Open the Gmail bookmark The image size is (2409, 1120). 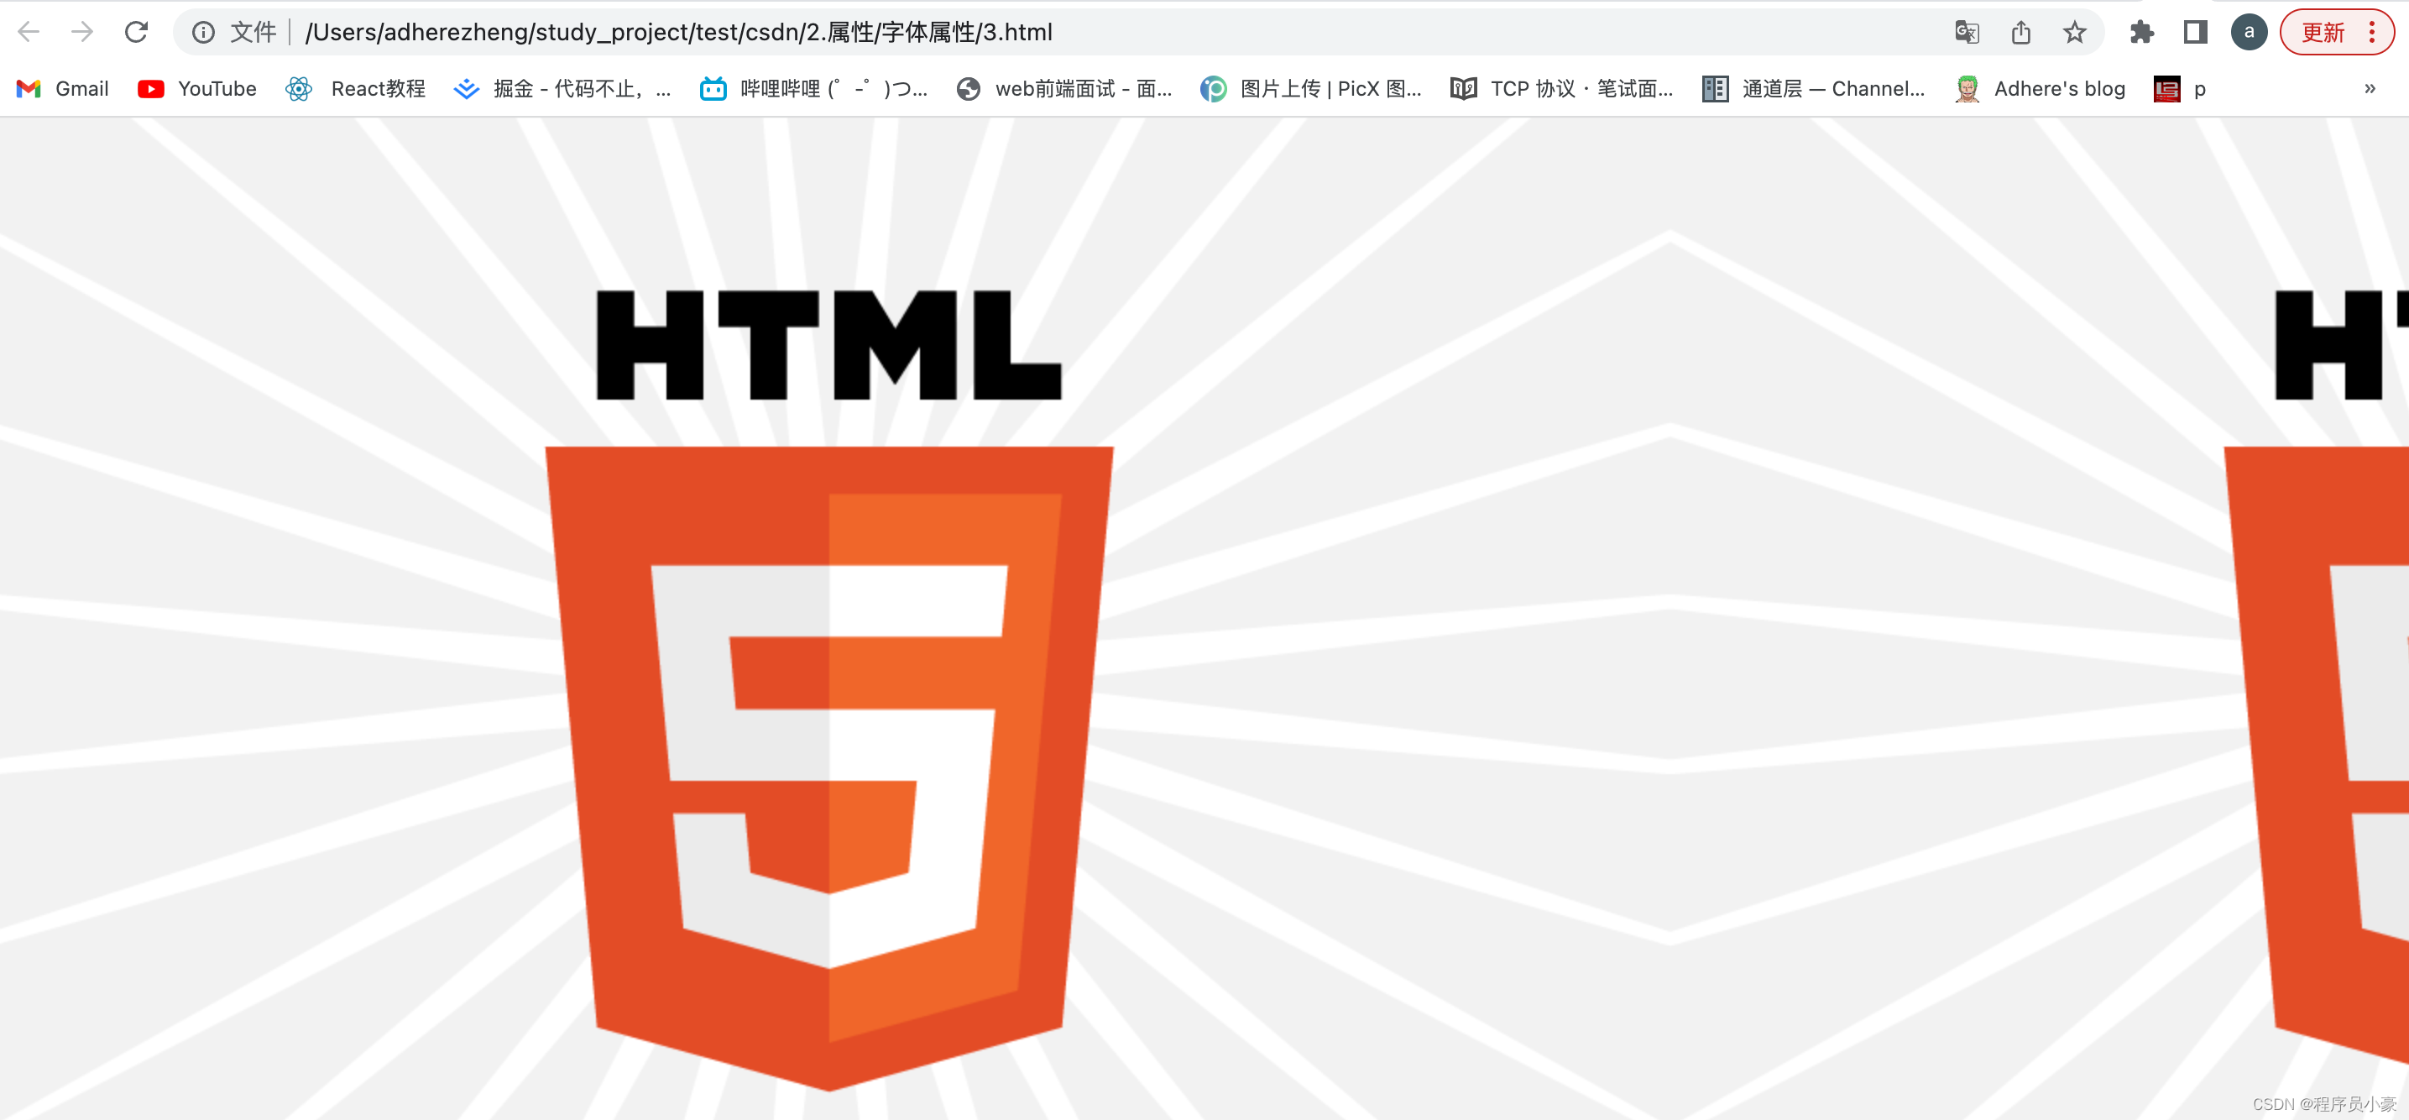[x=64, y=89]
